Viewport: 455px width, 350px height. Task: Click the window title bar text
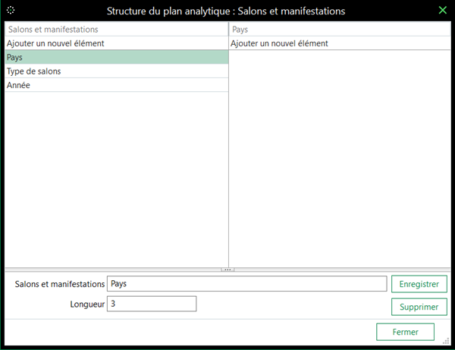[226, 11]
